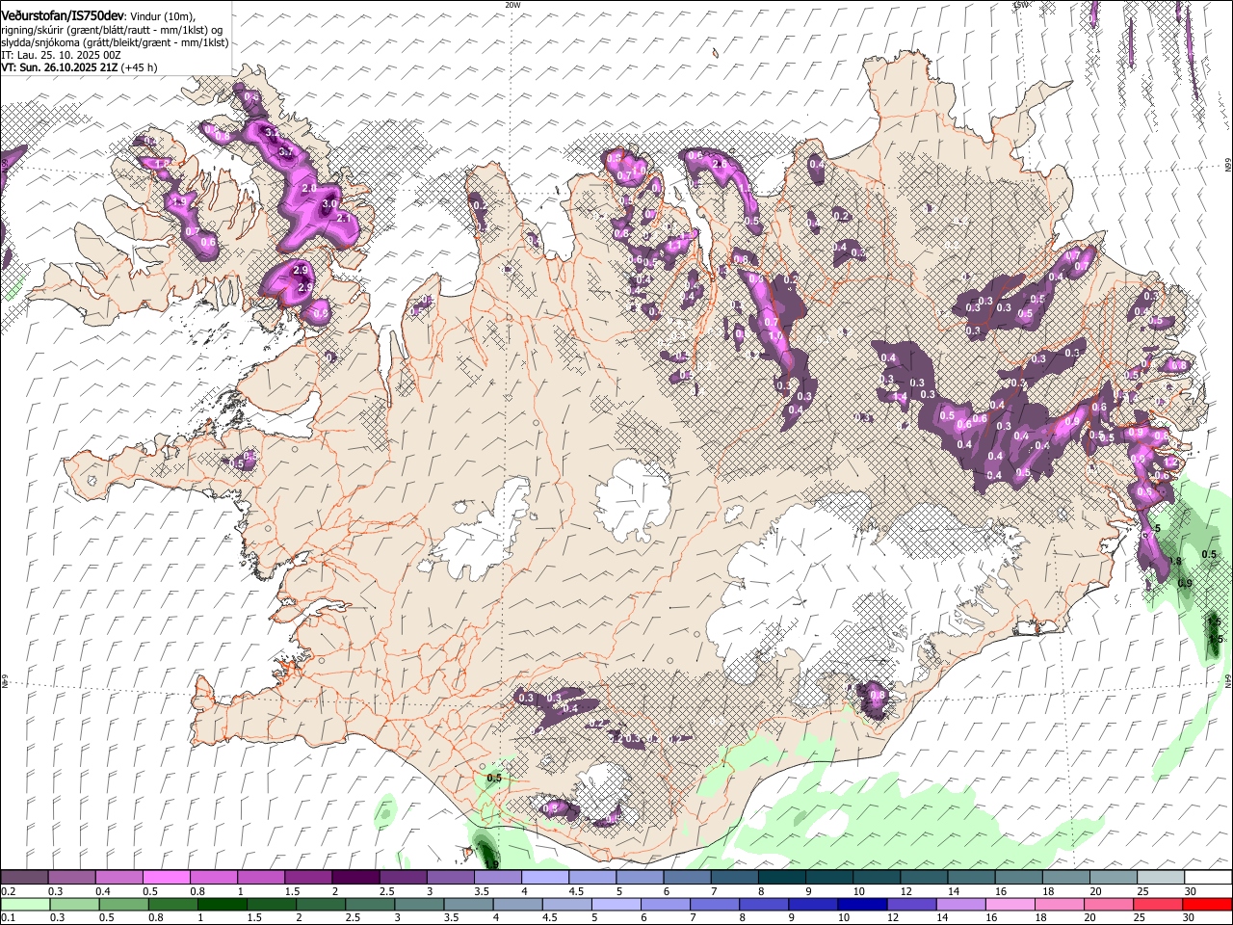Click the '0.2' label under the upper scale
Viewport: 1233px width, 925px height.
[x=9, y=891]
